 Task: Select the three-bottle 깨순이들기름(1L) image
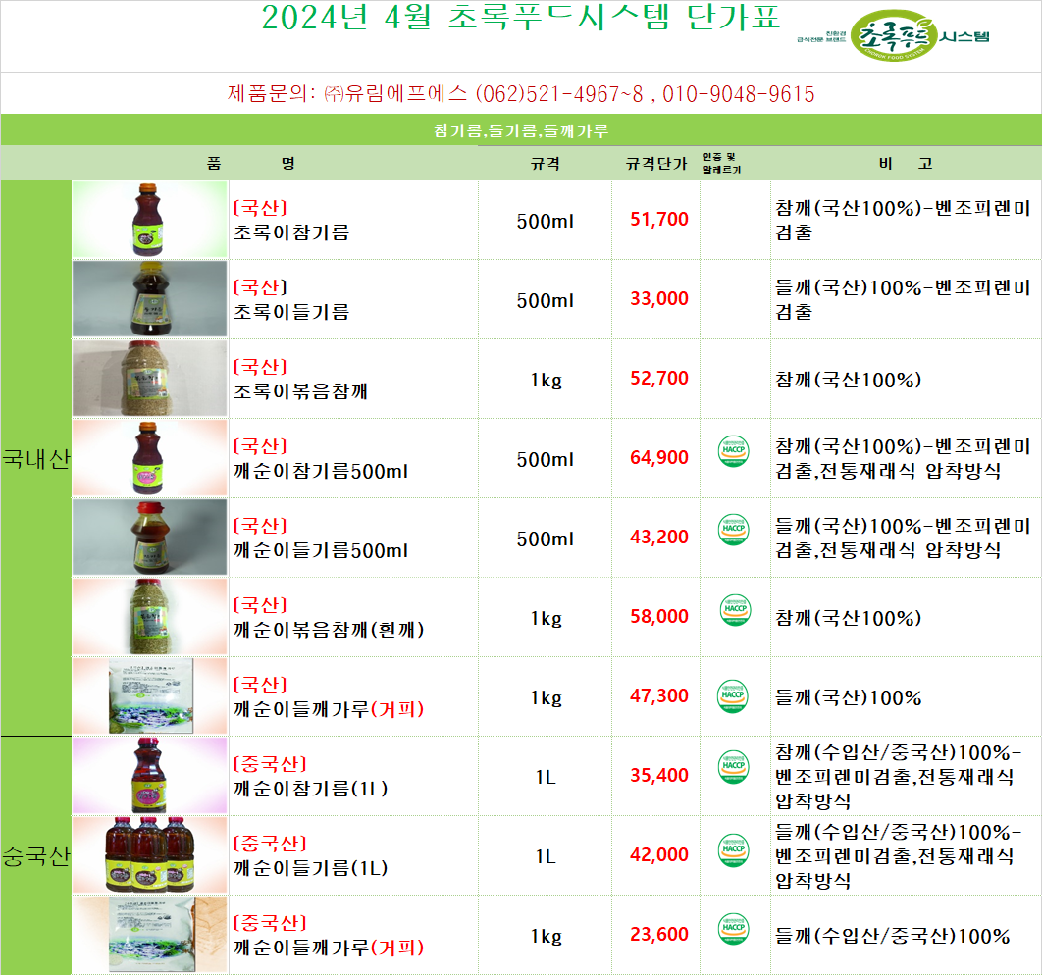click(x=149, y=854)
